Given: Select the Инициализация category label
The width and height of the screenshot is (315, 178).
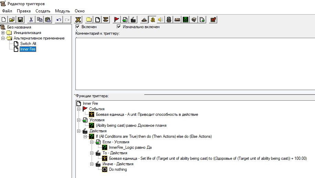Looking at the screenshot, I should 27,33.
